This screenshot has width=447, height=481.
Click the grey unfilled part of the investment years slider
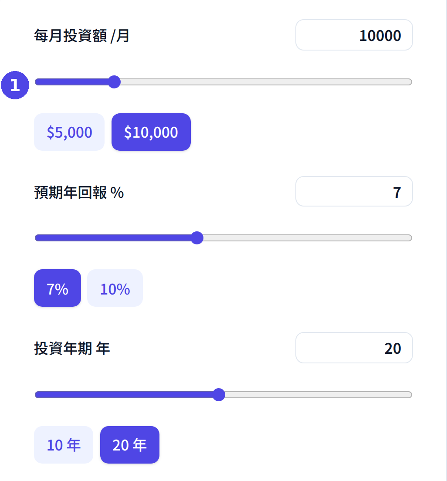[x=318, y=394]
